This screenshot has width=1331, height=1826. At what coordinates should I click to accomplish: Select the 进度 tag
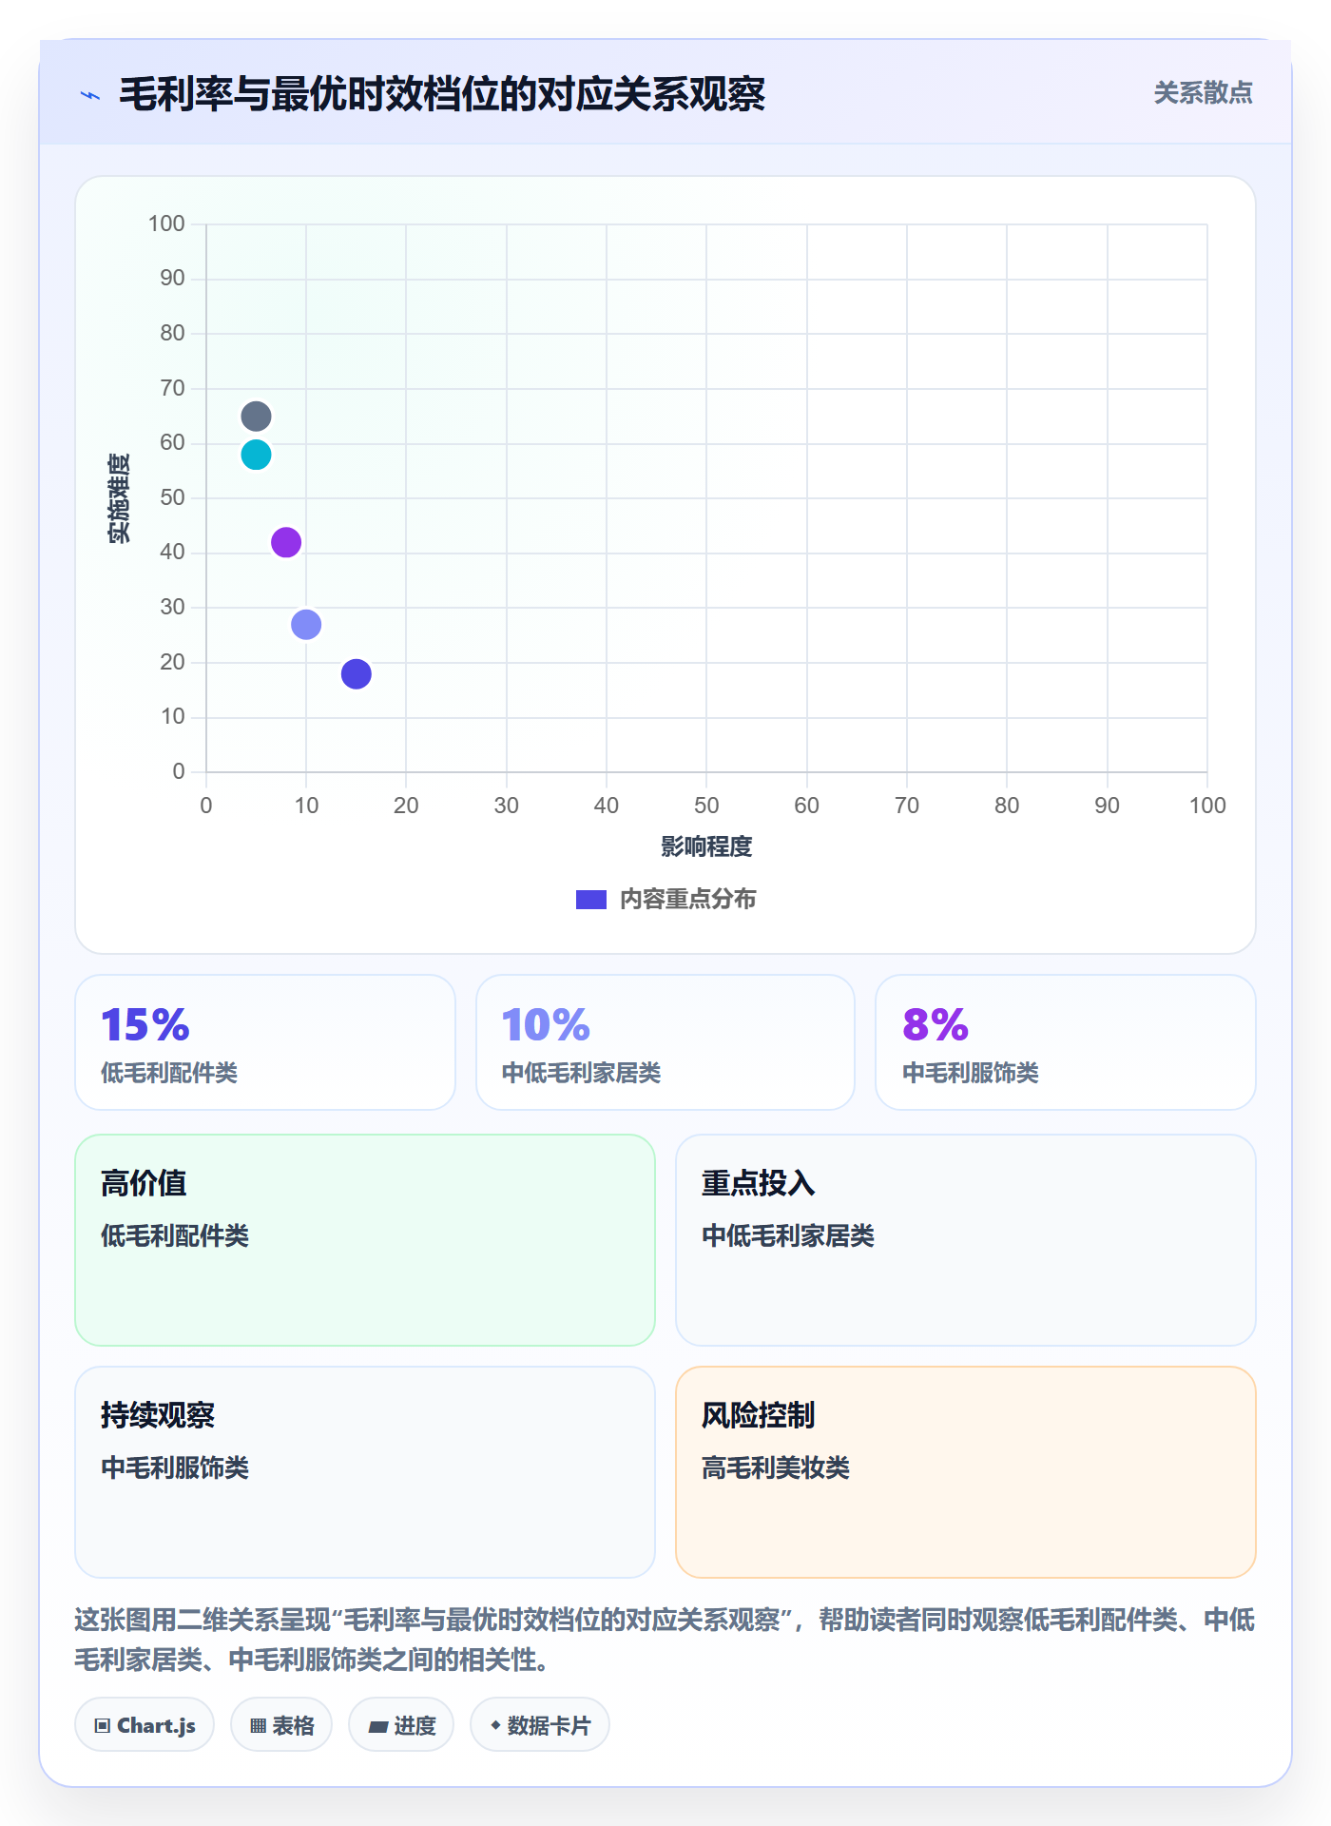click(x=401, y=1725)
